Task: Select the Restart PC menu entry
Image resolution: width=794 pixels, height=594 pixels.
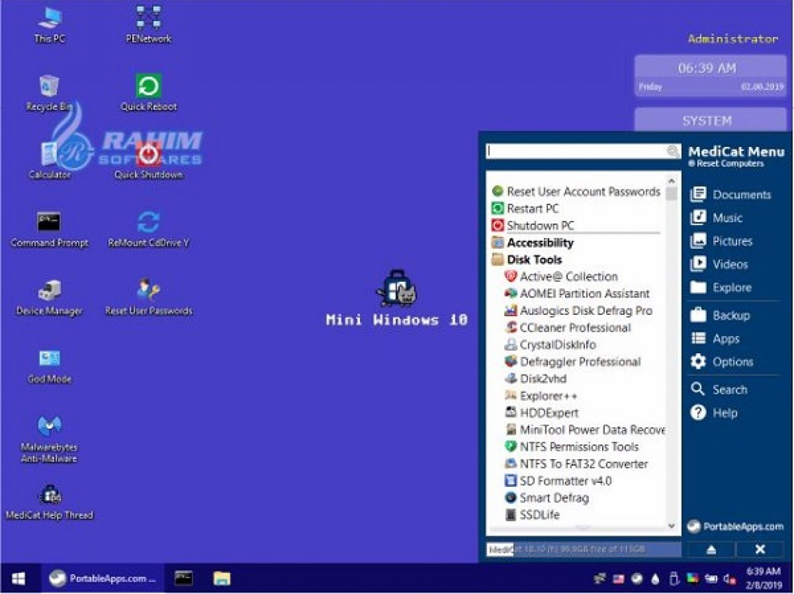Action: tap(533, 209)
